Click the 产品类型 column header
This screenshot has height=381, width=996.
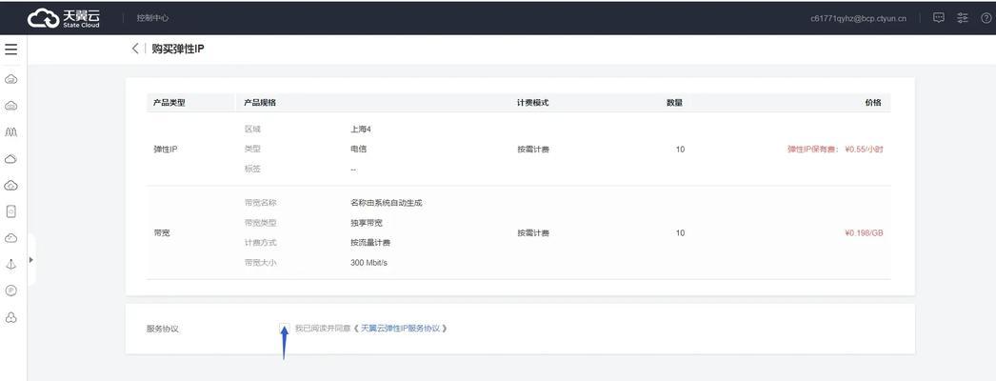point(169,103)
